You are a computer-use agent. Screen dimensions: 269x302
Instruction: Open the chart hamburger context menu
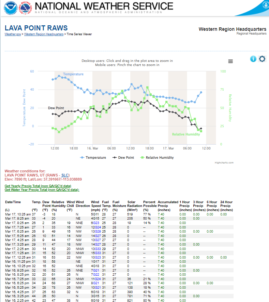point(230,61)
